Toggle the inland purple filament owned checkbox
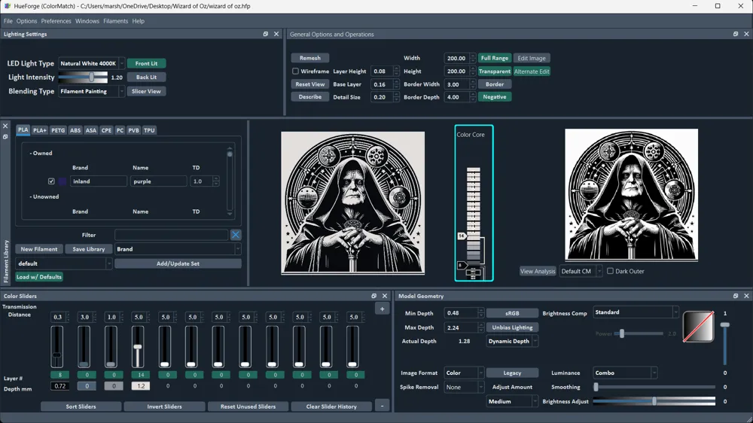The height and width of the screenshot is (423, 753). (51, 181)
